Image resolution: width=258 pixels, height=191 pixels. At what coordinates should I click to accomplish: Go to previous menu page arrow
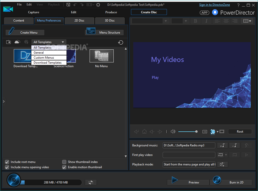pyautogui.click(x=152, y=132)
